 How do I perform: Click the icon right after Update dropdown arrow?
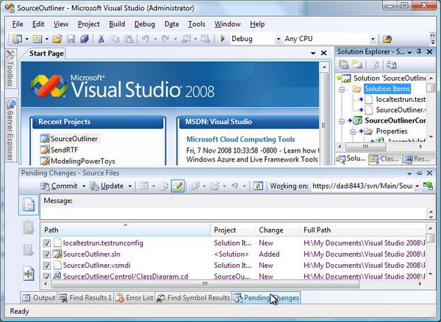point(144,186)
